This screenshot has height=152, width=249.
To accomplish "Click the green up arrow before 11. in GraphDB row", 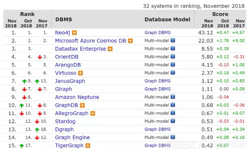I will pyautogui.click(x=21, y=106).
